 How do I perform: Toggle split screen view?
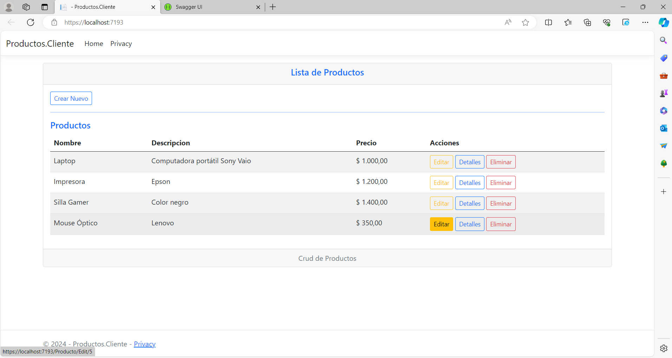(549, 22)
